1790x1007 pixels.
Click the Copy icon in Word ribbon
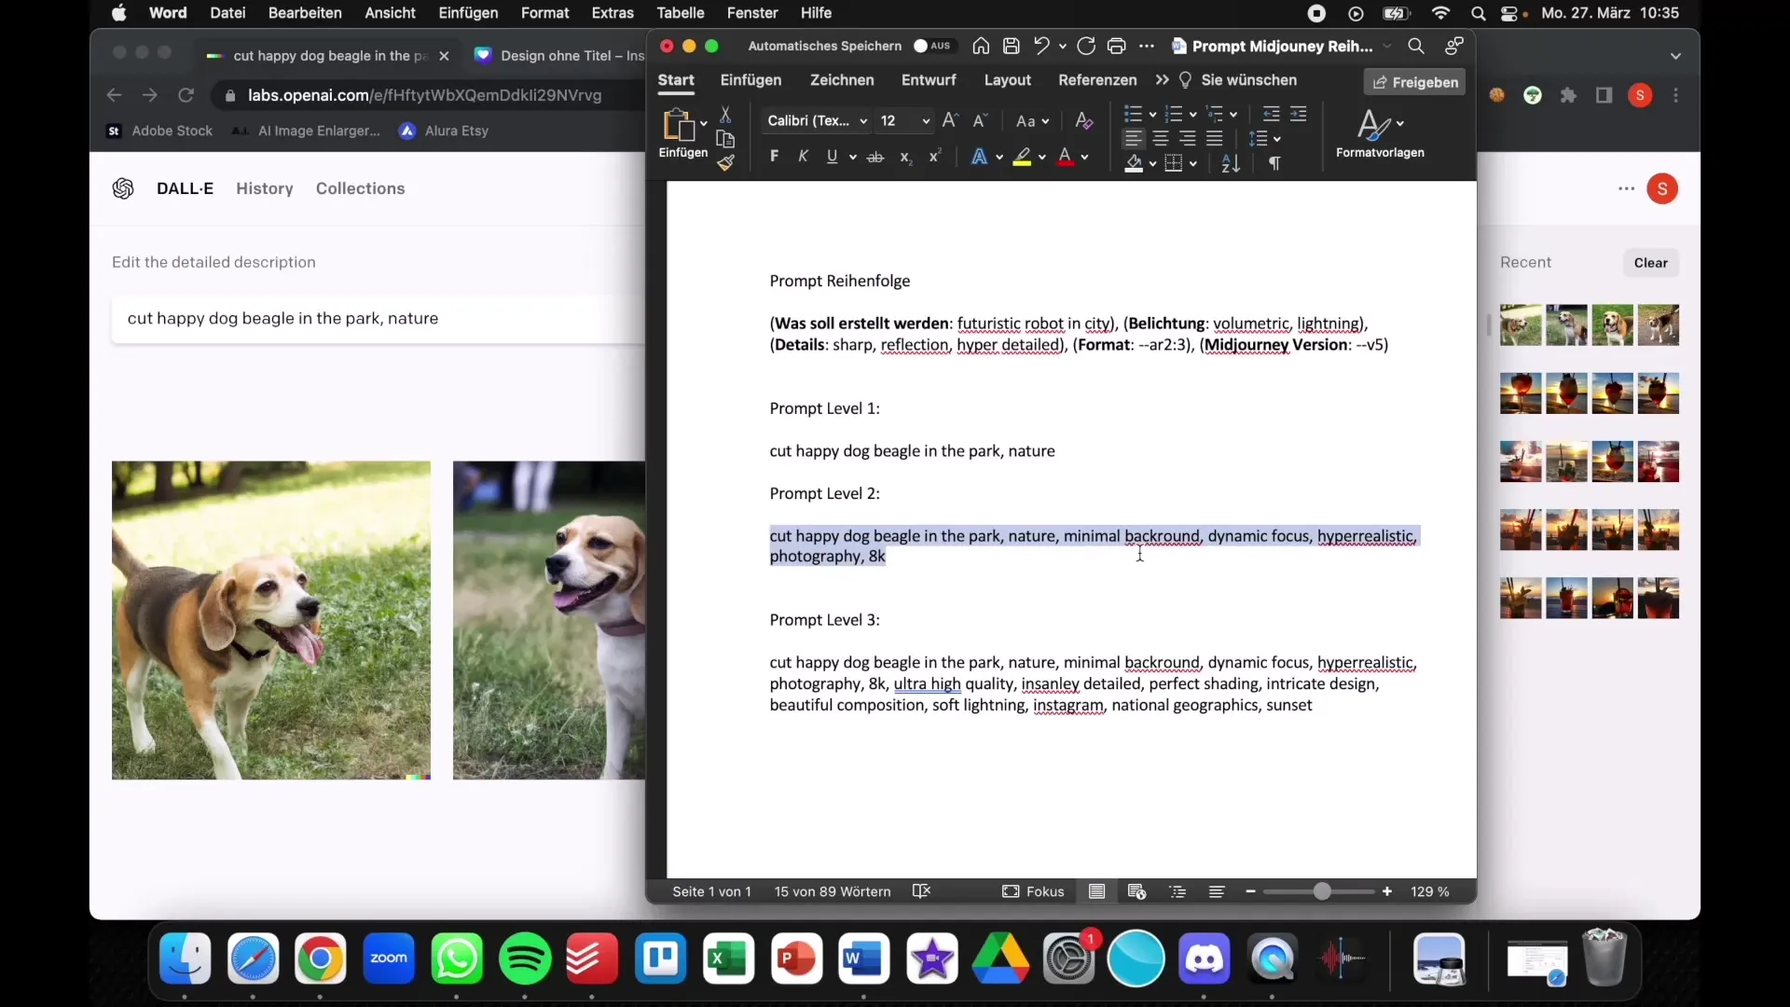(x=725, y=140)
